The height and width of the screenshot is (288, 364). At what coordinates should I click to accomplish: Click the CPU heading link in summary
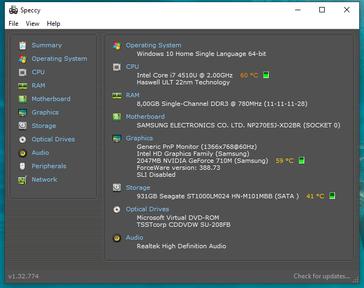click(132, 67)
